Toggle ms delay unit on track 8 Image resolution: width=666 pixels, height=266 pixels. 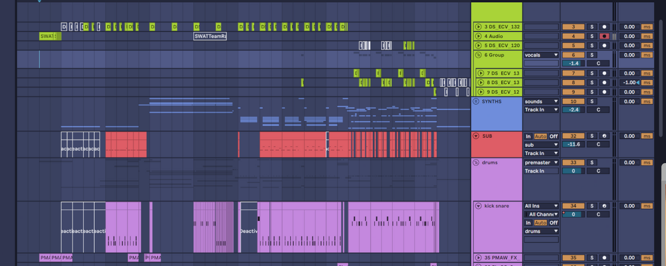coord(647,83)
